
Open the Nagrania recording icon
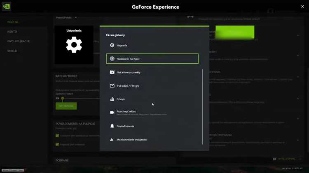pyautogui.click(x=112, y=45)
